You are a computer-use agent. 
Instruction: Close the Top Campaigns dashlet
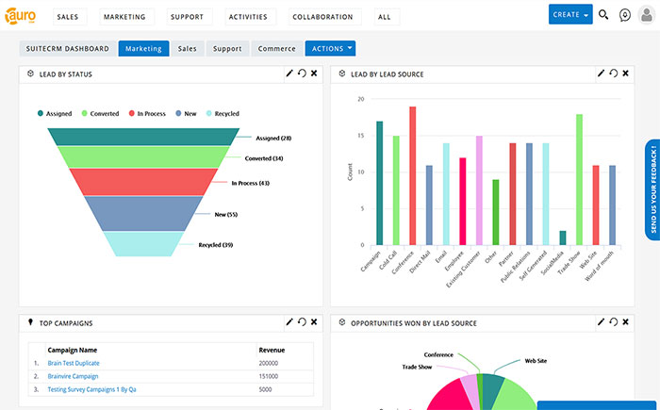[x=314, y=322]
